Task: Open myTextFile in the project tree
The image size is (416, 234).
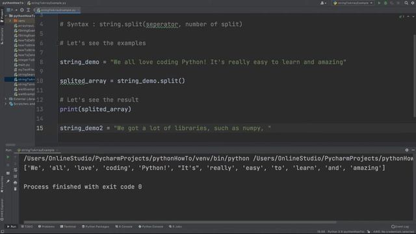Action: 24,70
